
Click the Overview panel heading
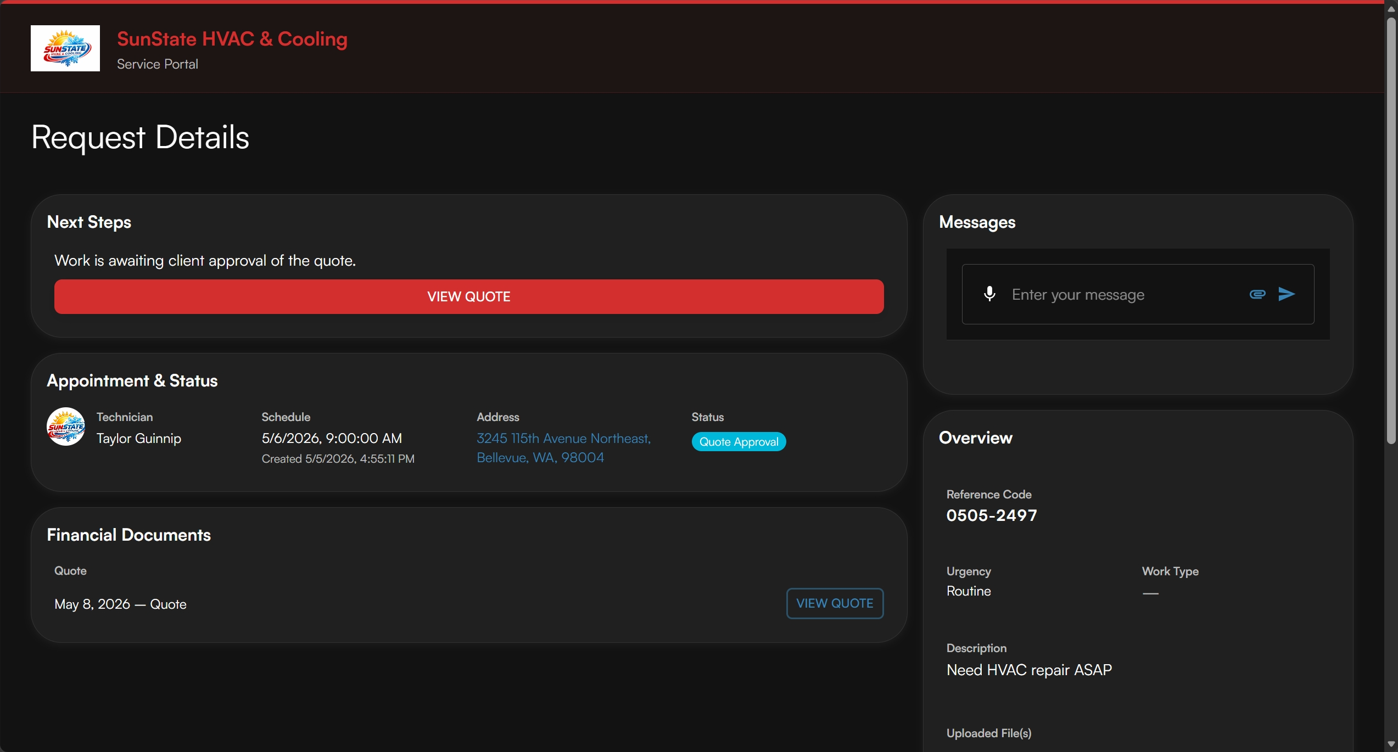pyautogui.click(x=976, y=438)
